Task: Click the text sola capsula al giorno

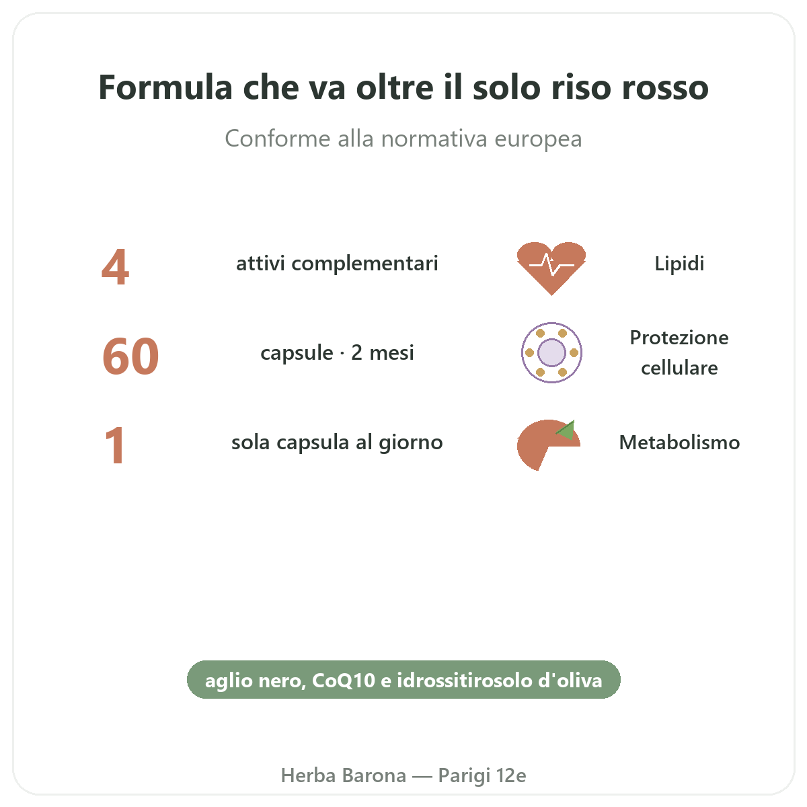Action: (337, 442)
